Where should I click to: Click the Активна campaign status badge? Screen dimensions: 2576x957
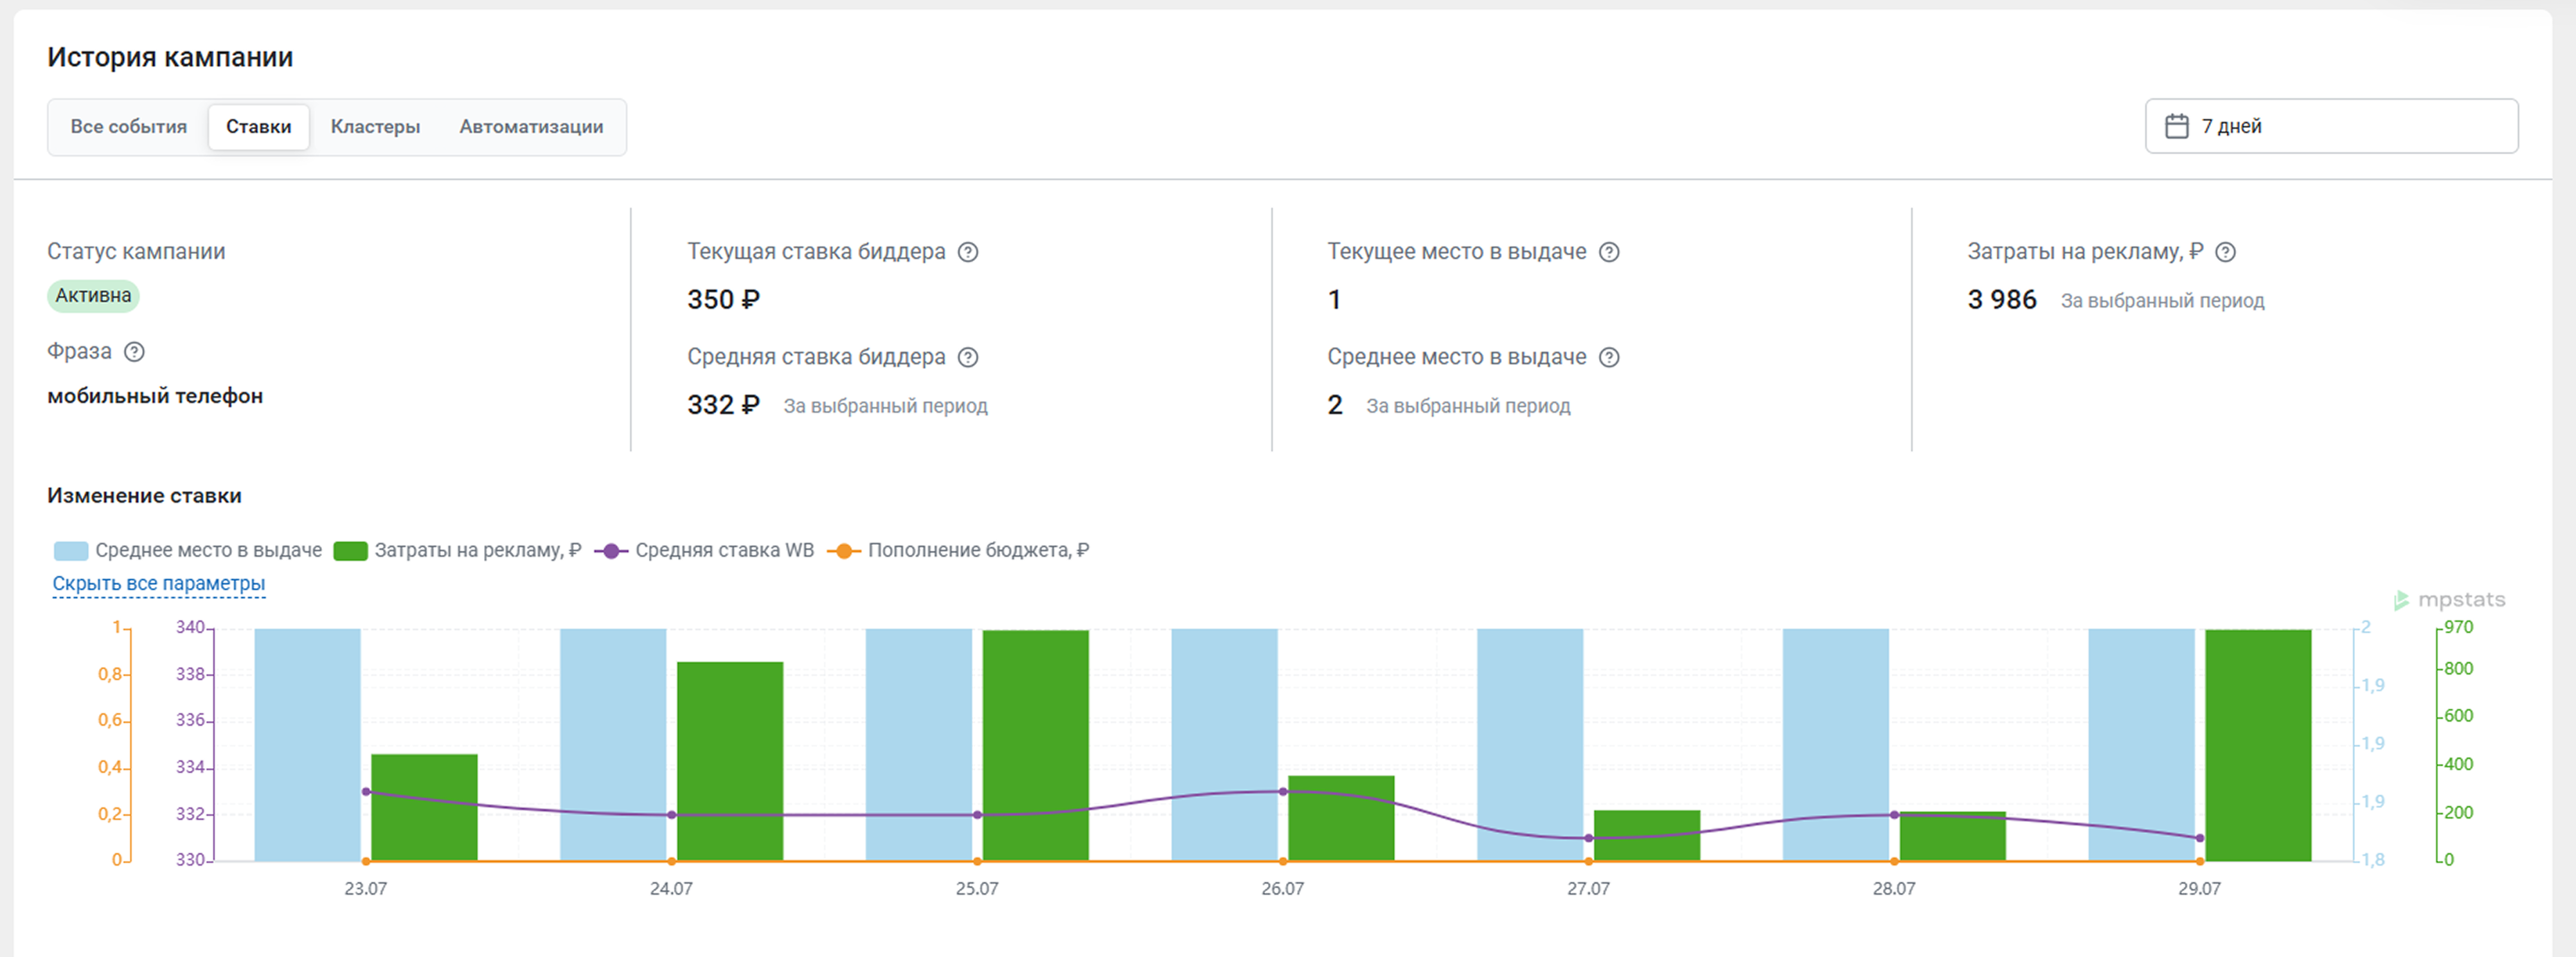93,296
